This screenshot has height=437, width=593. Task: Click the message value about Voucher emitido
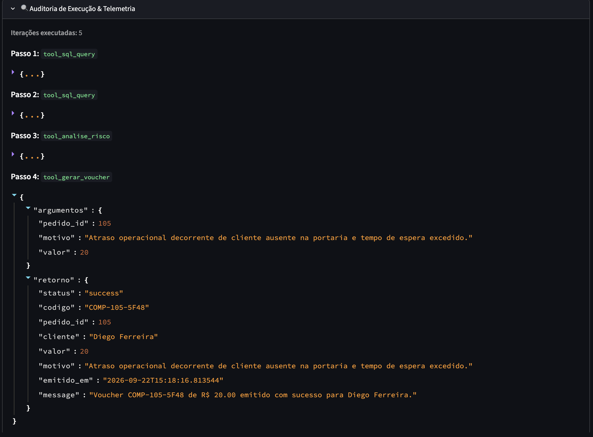pos(253,395)
